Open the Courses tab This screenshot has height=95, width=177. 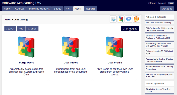[20, 9]
